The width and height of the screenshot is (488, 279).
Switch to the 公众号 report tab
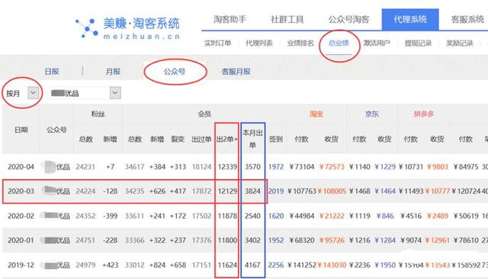click(x=175, y=72)
